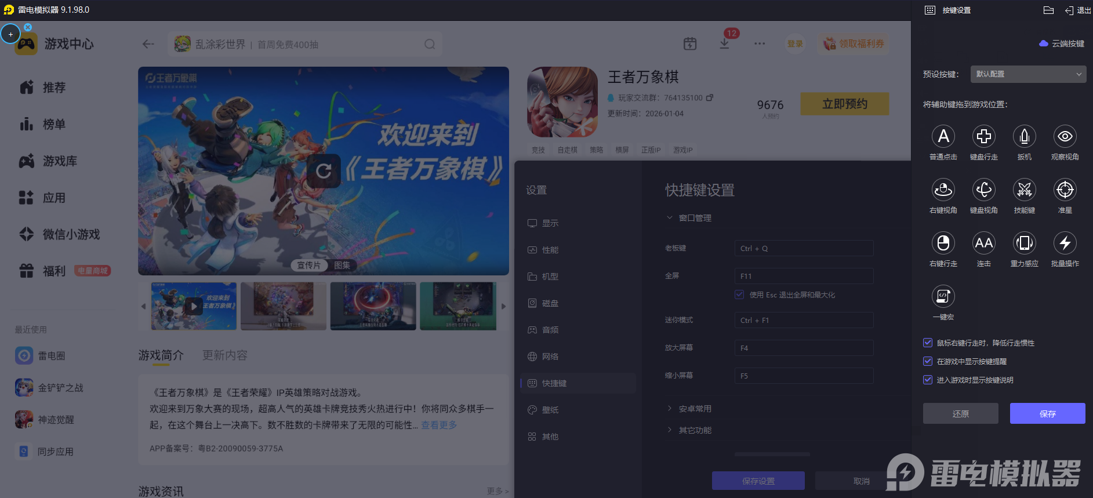
Task: Open 磁盘 settings category
Action: pos(578,303)
